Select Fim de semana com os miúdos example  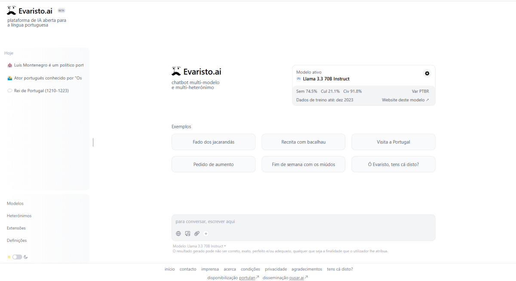(303, 164)
